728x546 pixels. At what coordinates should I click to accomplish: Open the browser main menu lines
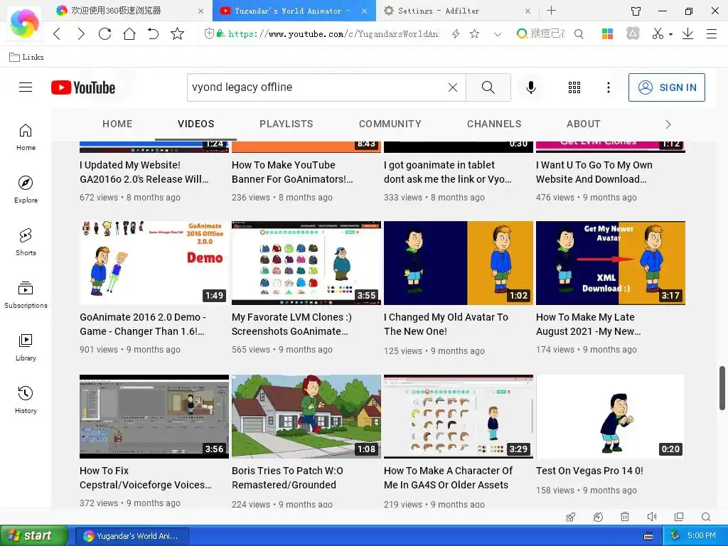pos(711,33)
